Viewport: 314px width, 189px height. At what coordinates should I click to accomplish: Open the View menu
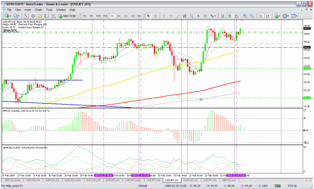(x=18, y=10)
